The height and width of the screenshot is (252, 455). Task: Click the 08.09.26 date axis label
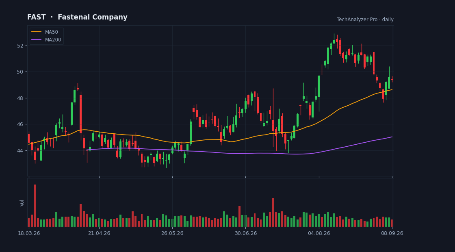pyautogui.click(x=392, y=233)
